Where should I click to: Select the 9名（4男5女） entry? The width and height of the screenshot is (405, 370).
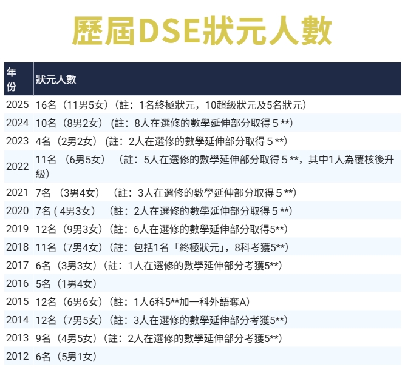[x=217, y=338]
